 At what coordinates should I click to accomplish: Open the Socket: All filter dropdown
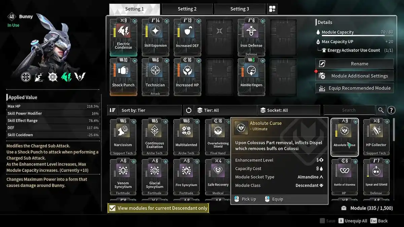289,110
